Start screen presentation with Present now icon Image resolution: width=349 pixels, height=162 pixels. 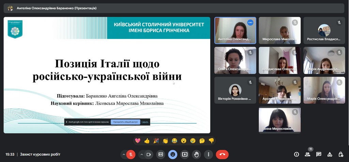pyautogui.click(x=184, y=154)
